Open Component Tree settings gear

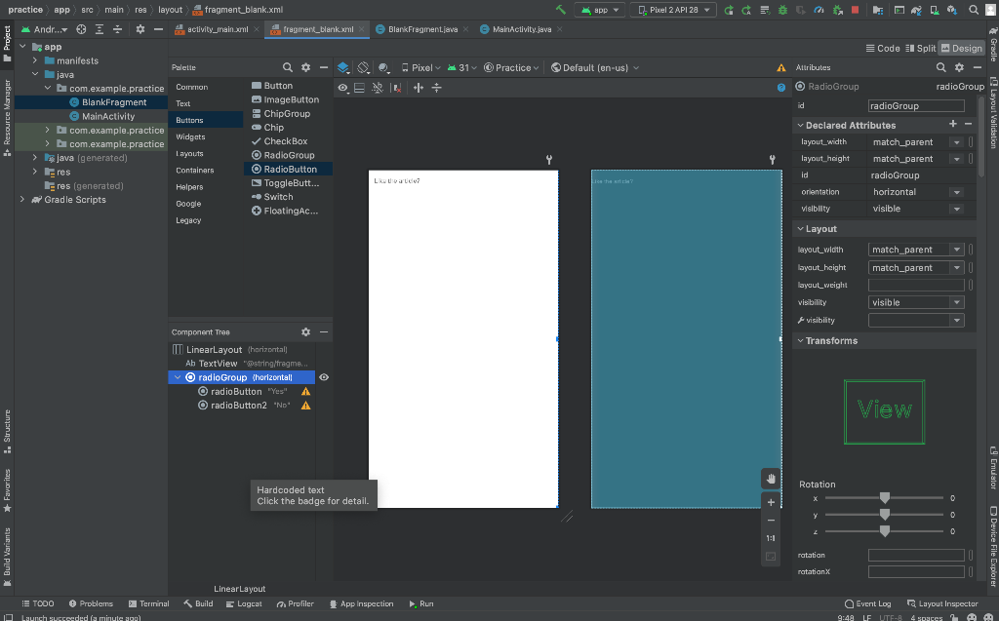pyautogui.click(x=305, y=331)
